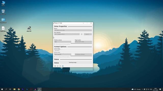Show hidden system tray icons
163x91 pixels.
142,89
